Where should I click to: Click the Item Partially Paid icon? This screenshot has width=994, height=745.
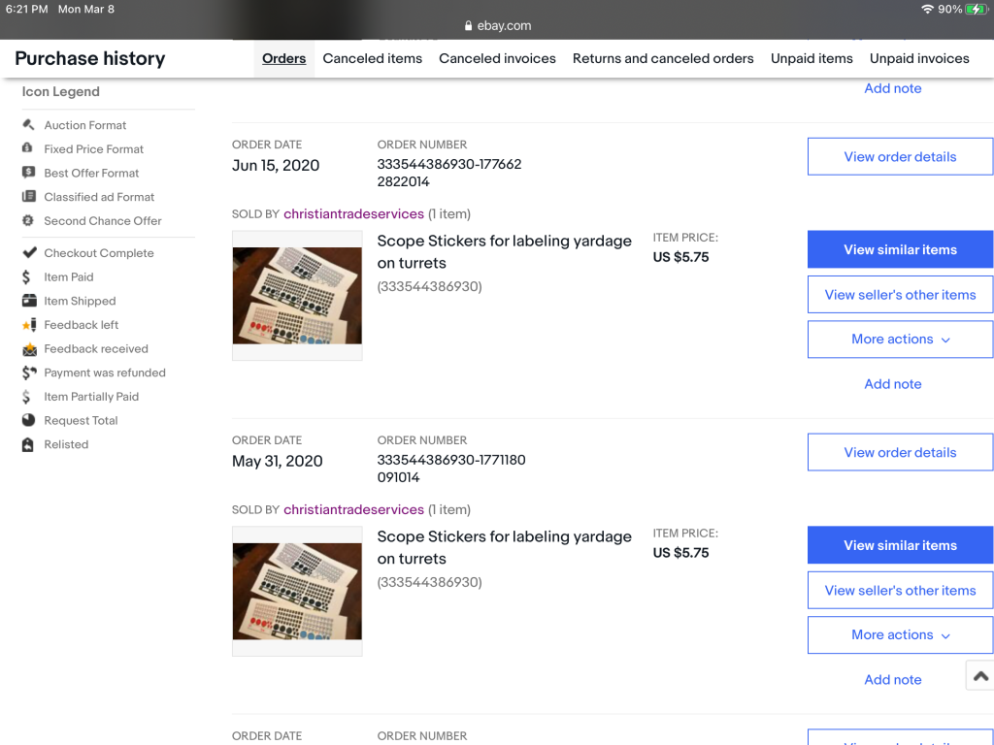tap(26, 397)
